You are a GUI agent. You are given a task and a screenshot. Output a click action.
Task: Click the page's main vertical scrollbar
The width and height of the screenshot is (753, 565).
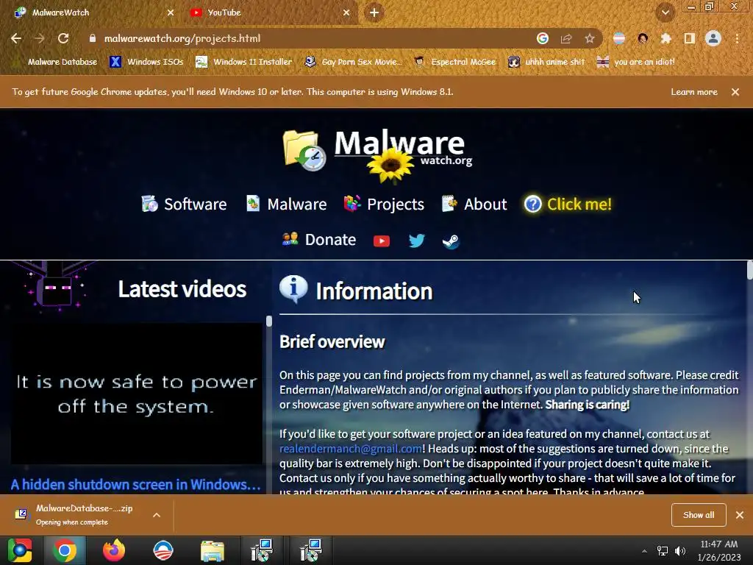pos(749,270)
